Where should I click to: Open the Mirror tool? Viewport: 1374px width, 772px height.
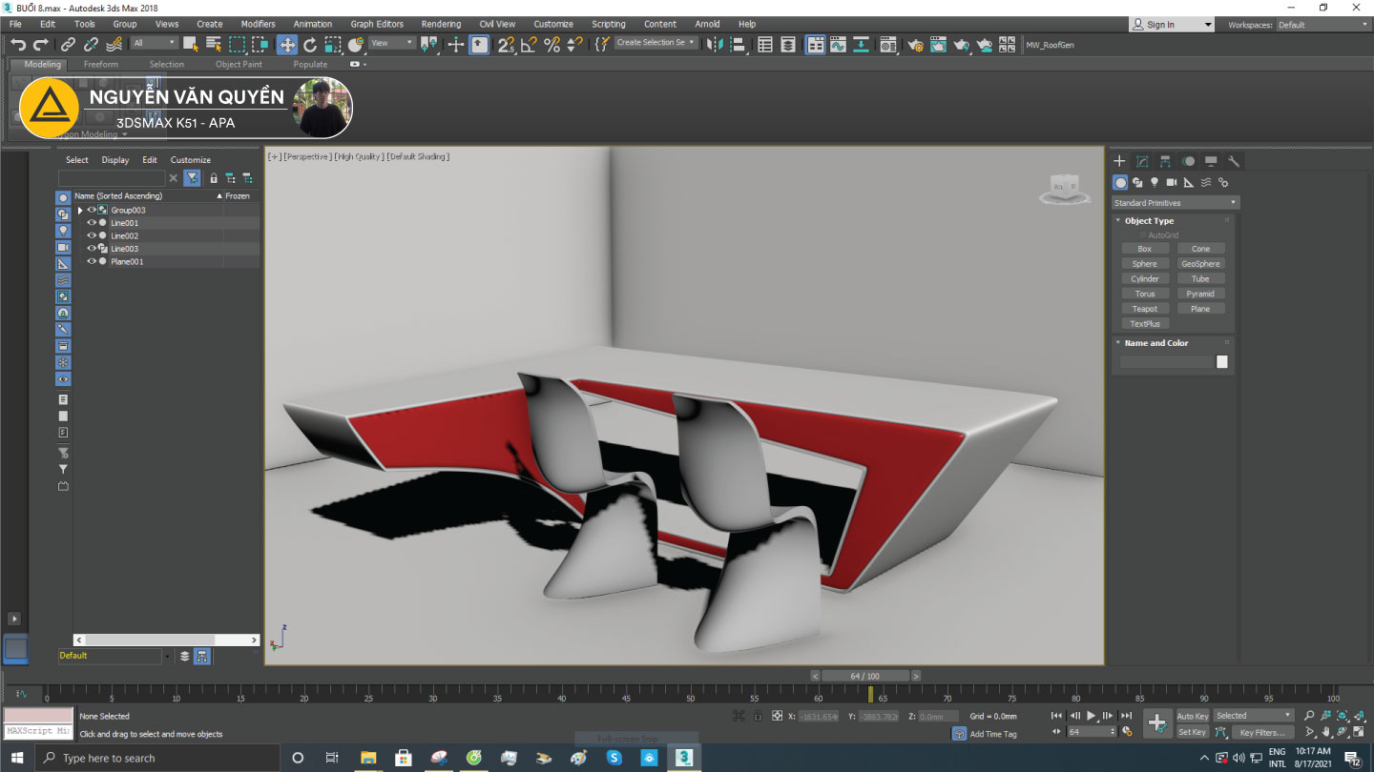[x=715, y=44]
